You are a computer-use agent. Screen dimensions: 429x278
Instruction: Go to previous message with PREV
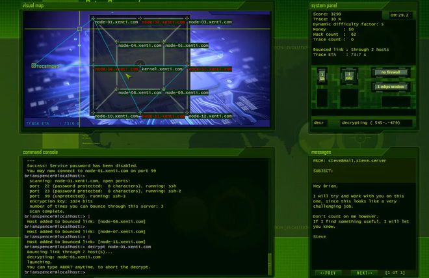[328, 272]
